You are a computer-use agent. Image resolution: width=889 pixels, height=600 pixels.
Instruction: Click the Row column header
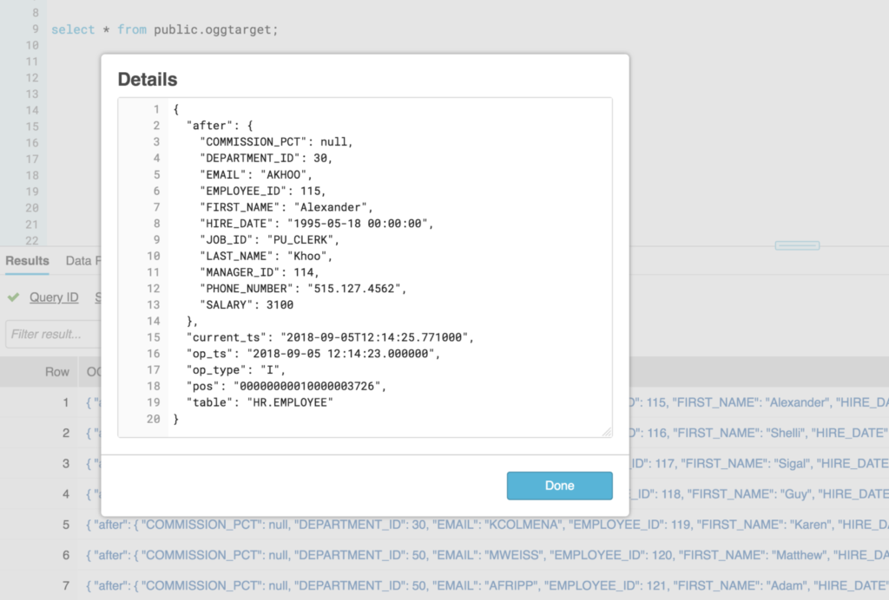(x=57, y=371)
